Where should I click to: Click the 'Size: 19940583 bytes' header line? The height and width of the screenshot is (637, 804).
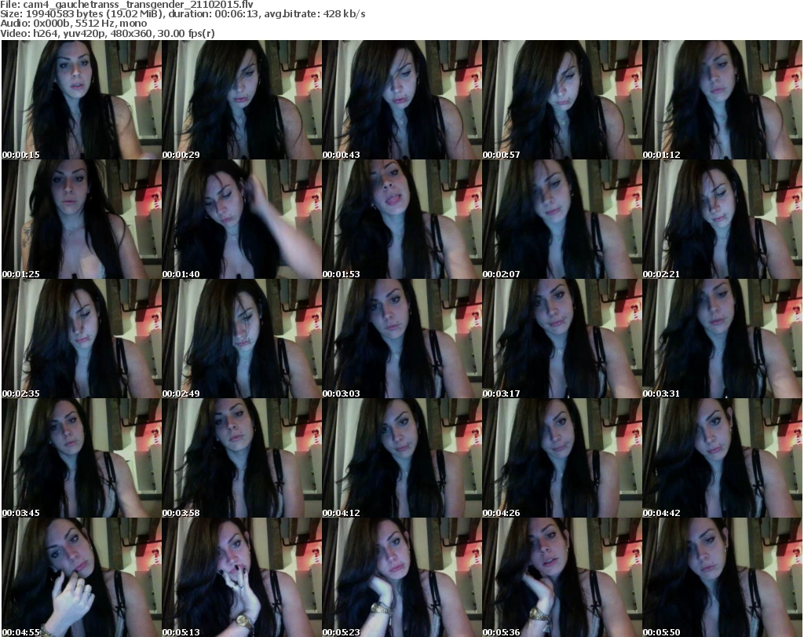click(182, 14)
